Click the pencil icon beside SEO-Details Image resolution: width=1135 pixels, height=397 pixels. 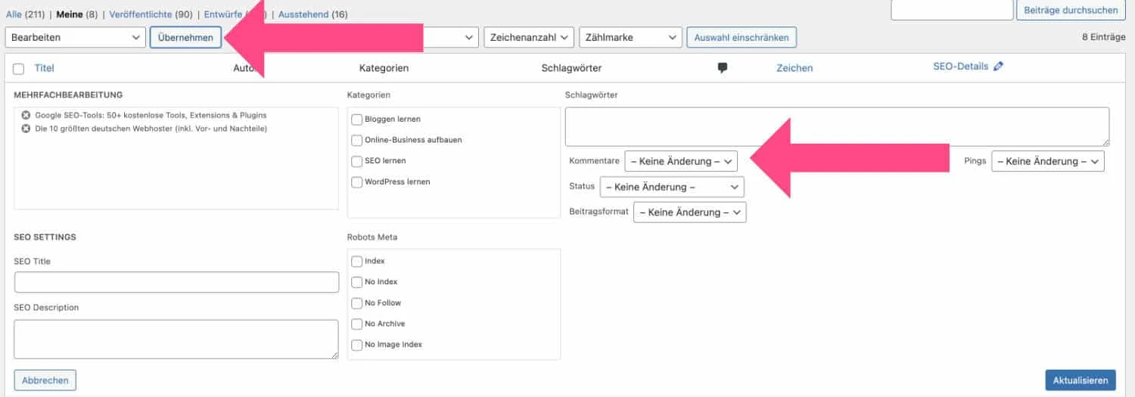click(x=998, y=67)
